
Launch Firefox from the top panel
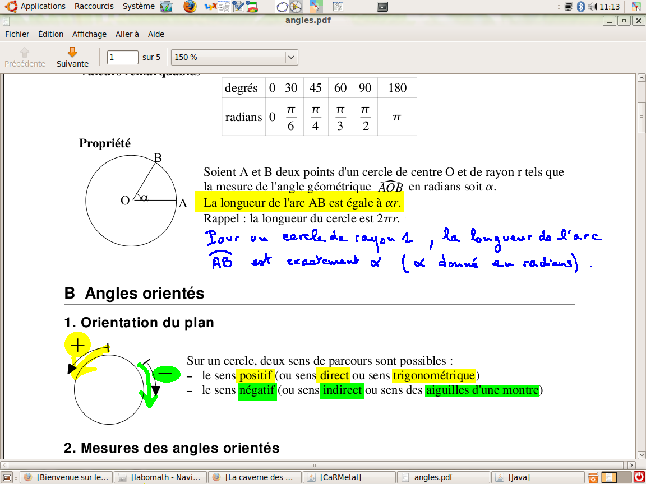190,7
